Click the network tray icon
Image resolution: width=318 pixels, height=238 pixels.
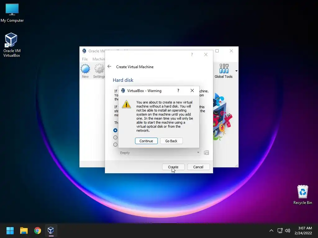pyautogui.click(x=280, y=231)
